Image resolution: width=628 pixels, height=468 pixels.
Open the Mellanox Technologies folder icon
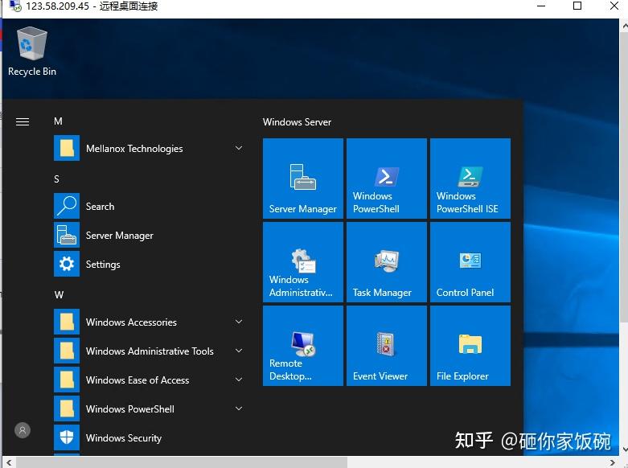pos(67,148)
